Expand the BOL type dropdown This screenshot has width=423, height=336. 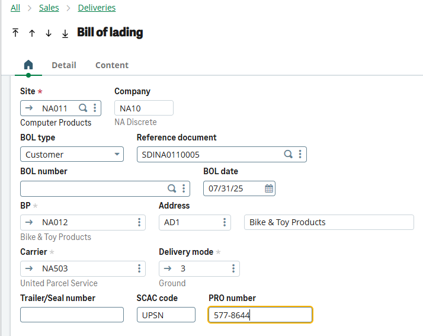point(117,155)
